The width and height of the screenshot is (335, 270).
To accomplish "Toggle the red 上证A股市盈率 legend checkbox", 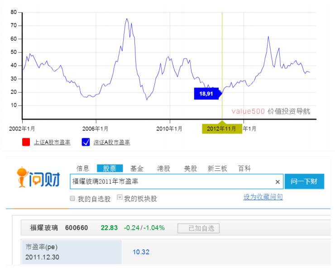I will click(26, 142).
